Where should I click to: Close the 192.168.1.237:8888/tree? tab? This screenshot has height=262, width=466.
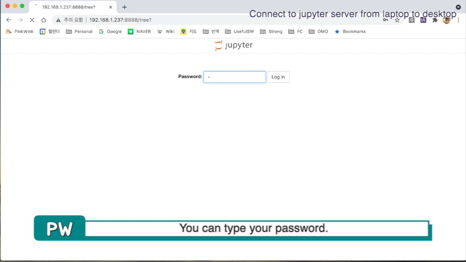coord(111,7)
